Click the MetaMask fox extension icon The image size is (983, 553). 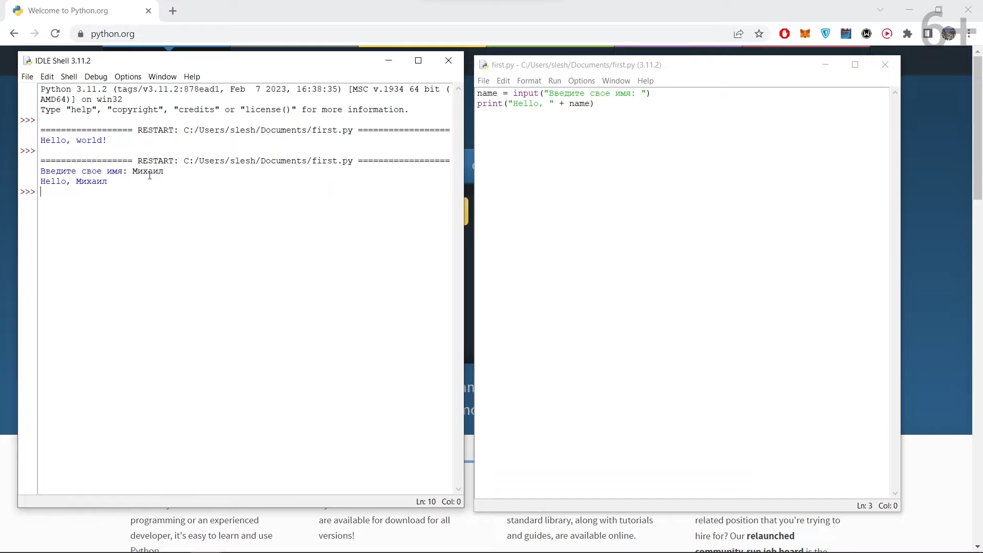[805, 34]
